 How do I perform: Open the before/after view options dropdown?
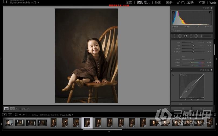point(16,109)
